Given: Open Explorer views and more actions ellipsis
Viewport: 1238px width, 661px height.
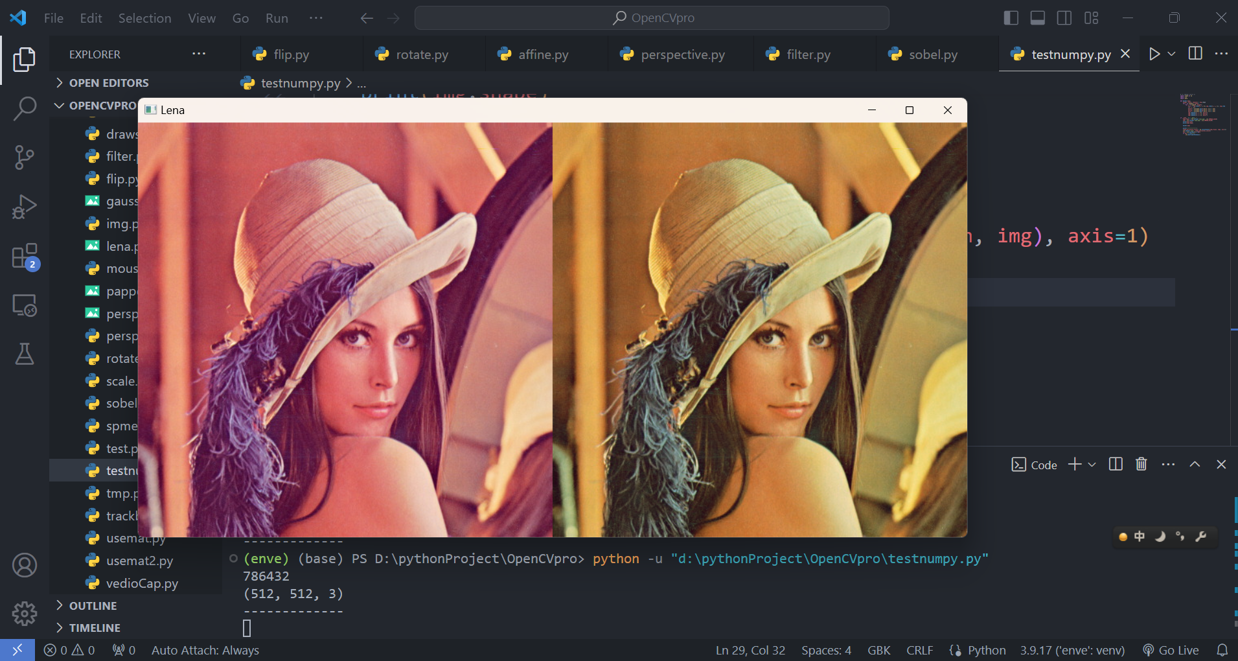Looking at the screenshot, I should 199,54.
